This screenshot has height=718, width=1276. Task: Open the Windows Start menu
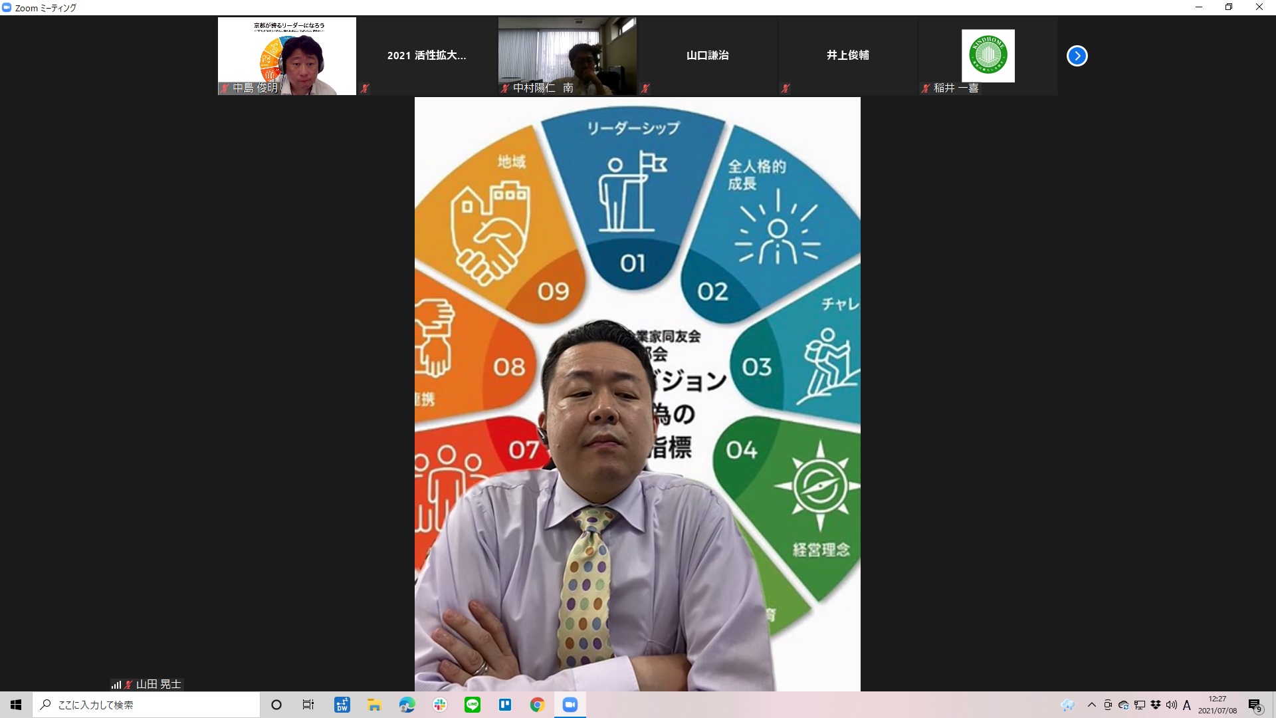tap(16, 705)
